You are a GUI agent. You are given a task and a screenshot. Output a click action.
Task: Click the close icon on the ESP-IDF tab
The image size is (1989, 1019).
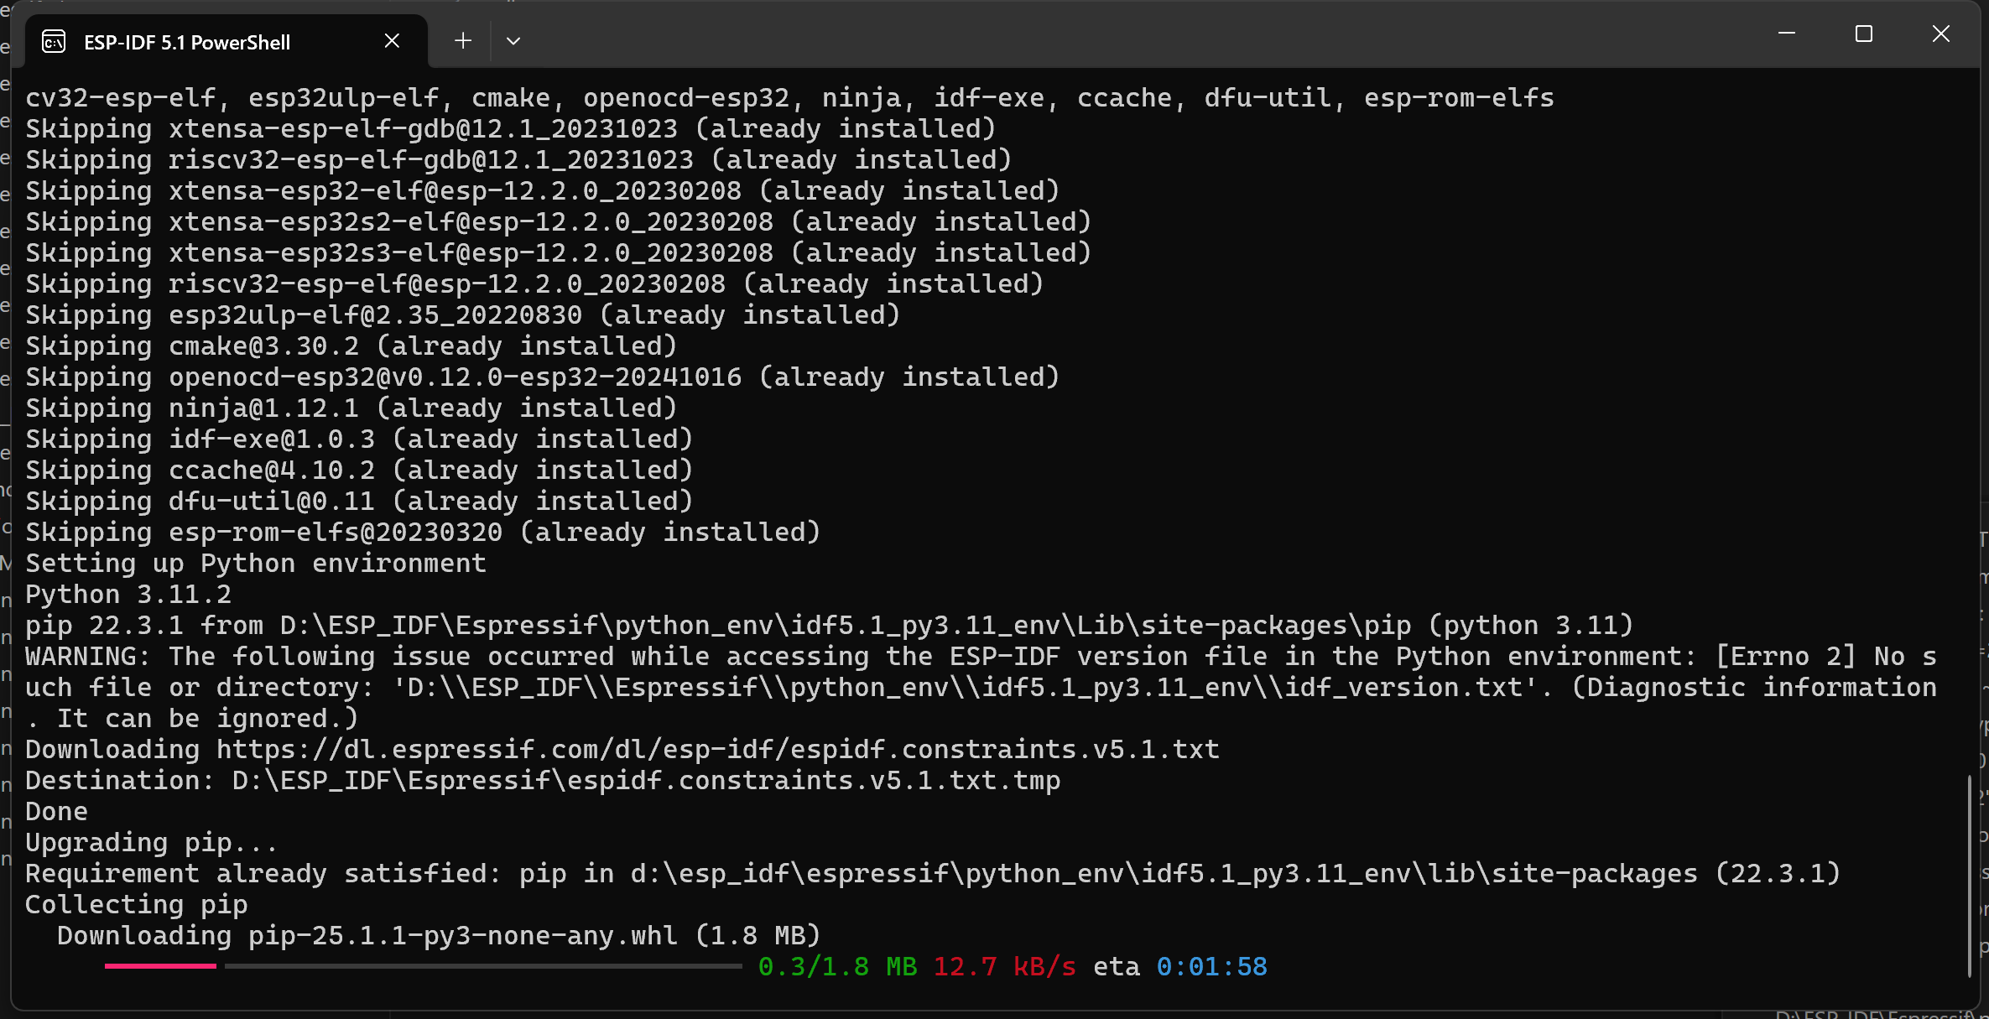391,39
